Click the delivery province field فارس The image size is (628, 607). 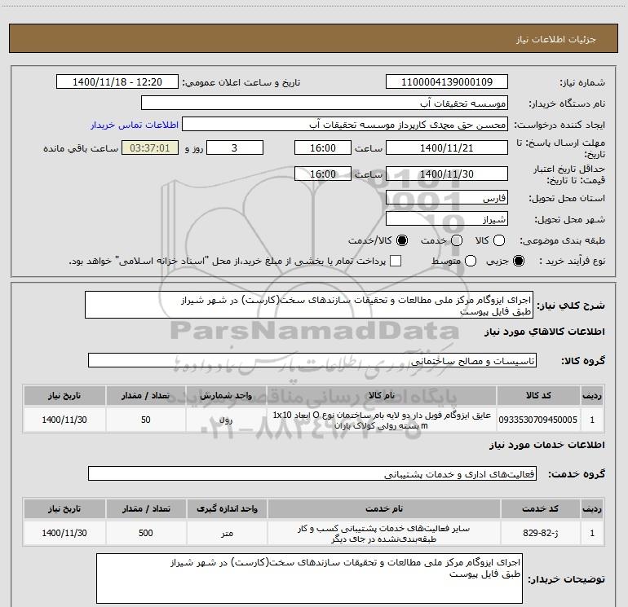447,198
